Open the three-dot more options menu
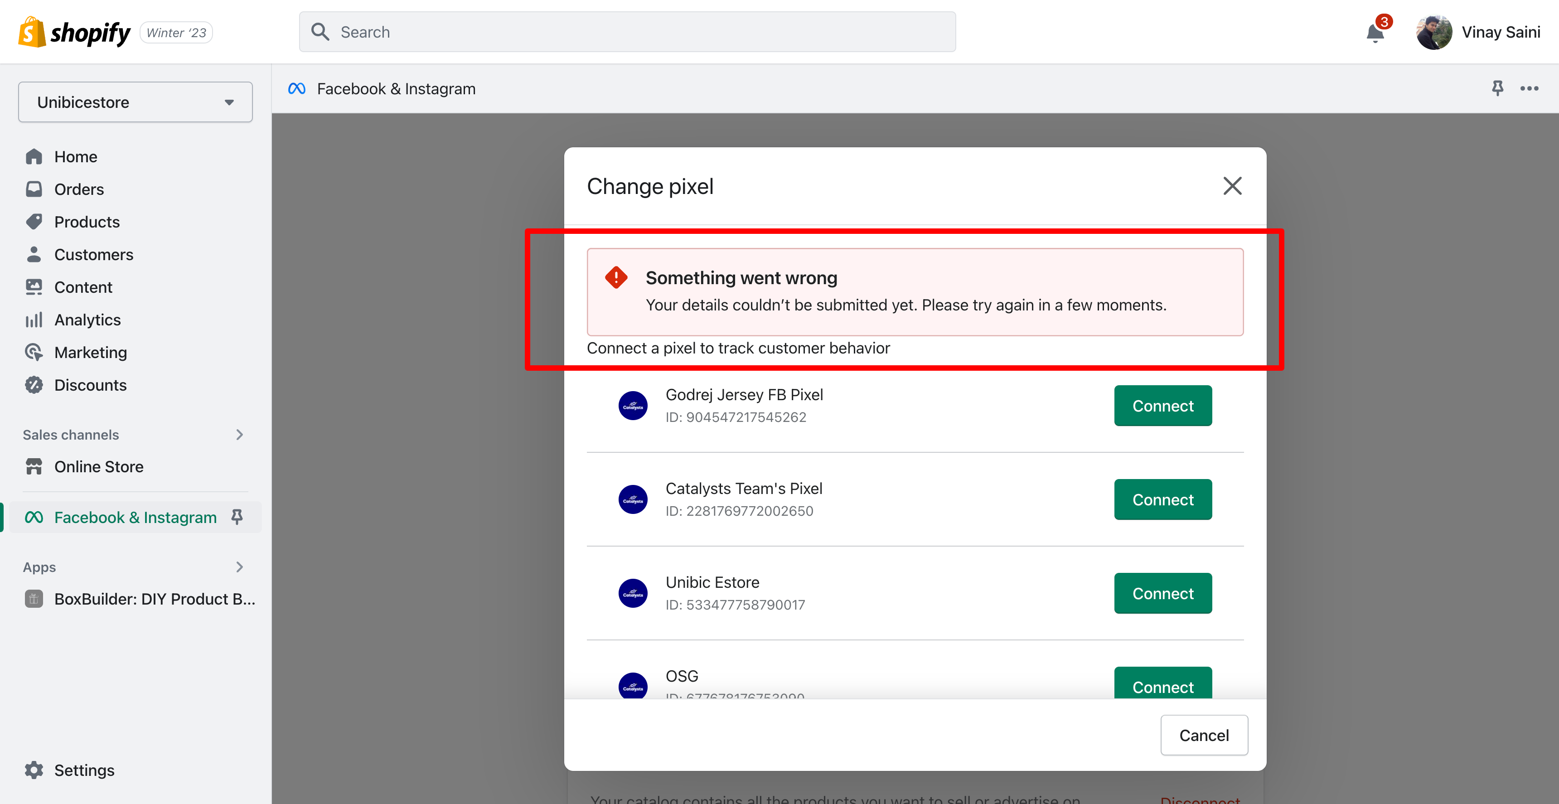 coord(1529,88)
